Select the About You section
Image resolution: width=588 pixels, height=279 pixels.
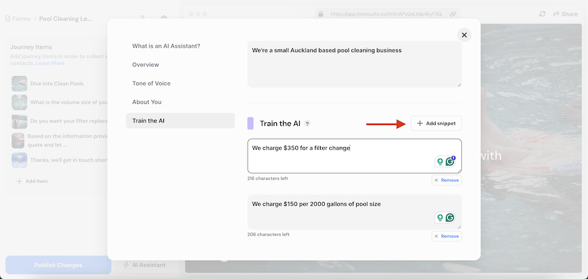(146, 102)
